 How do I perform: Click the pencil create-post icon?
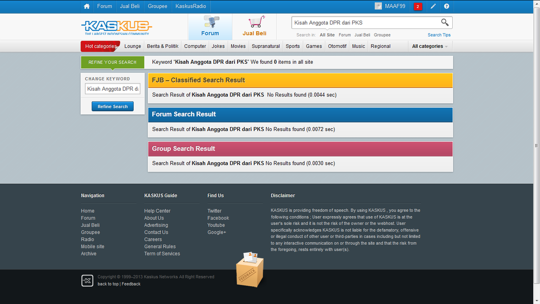[433, 6]
